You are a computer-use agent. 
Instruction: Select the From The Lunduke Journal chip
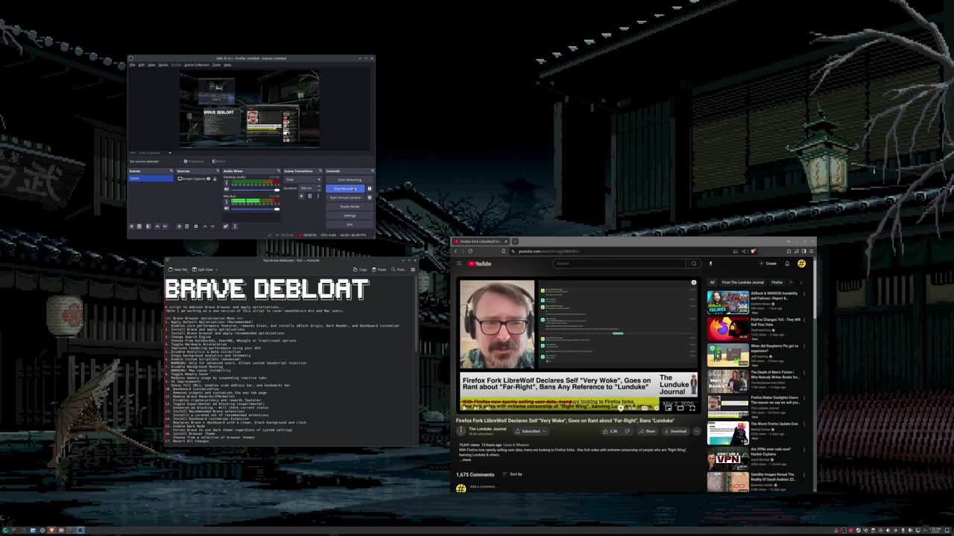pos(742,282)
